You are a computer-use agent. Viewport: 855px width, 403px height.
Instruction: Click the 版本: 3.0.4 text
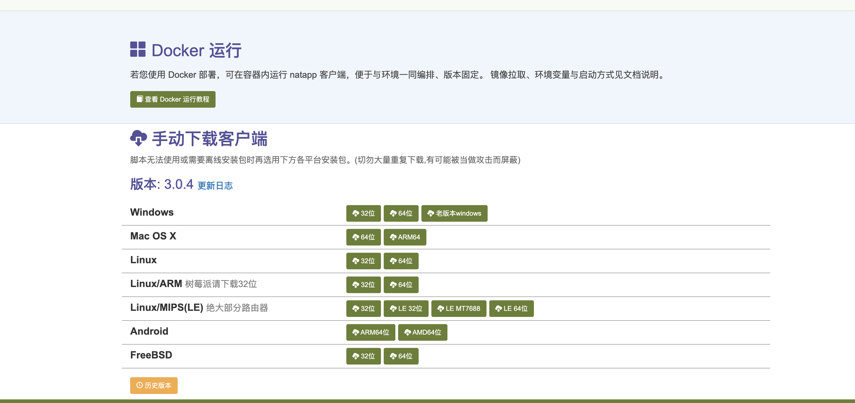coord(162,184)
